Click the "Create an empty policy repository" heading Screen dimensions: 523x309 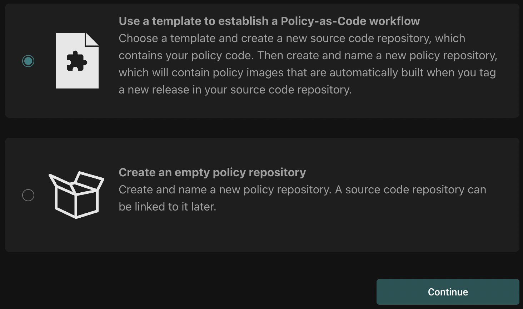(x=212, y=172)
